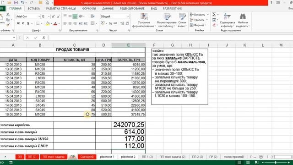Activate the Format Painter brush
This screenshot has height=165, width=293.
point(8,24)
